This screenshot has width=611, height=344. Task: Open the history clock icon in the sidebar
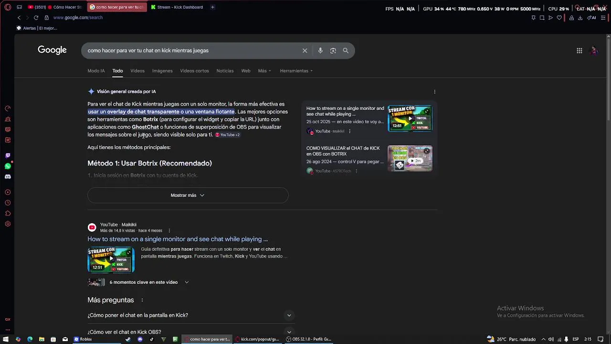pos(8,203)
